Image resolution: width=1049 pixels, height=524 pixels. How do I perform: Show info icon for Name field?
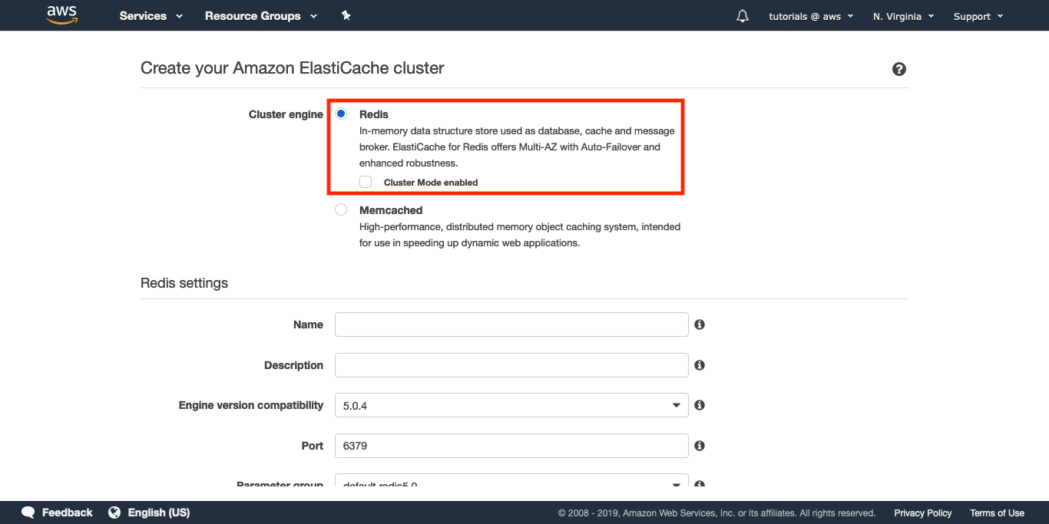click(700, 325)
